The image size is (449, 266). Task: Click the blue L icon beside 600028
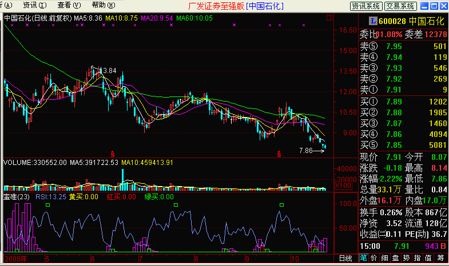[373, 21]
